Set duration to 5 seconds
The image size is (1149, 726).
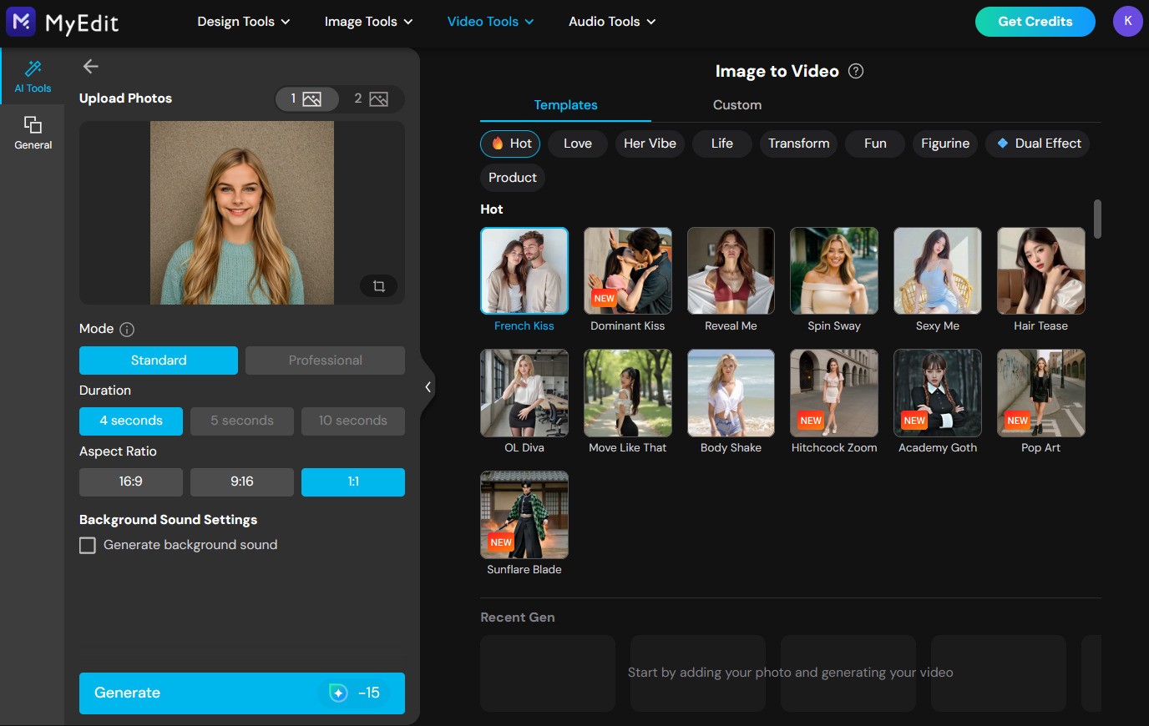[242, 421]
